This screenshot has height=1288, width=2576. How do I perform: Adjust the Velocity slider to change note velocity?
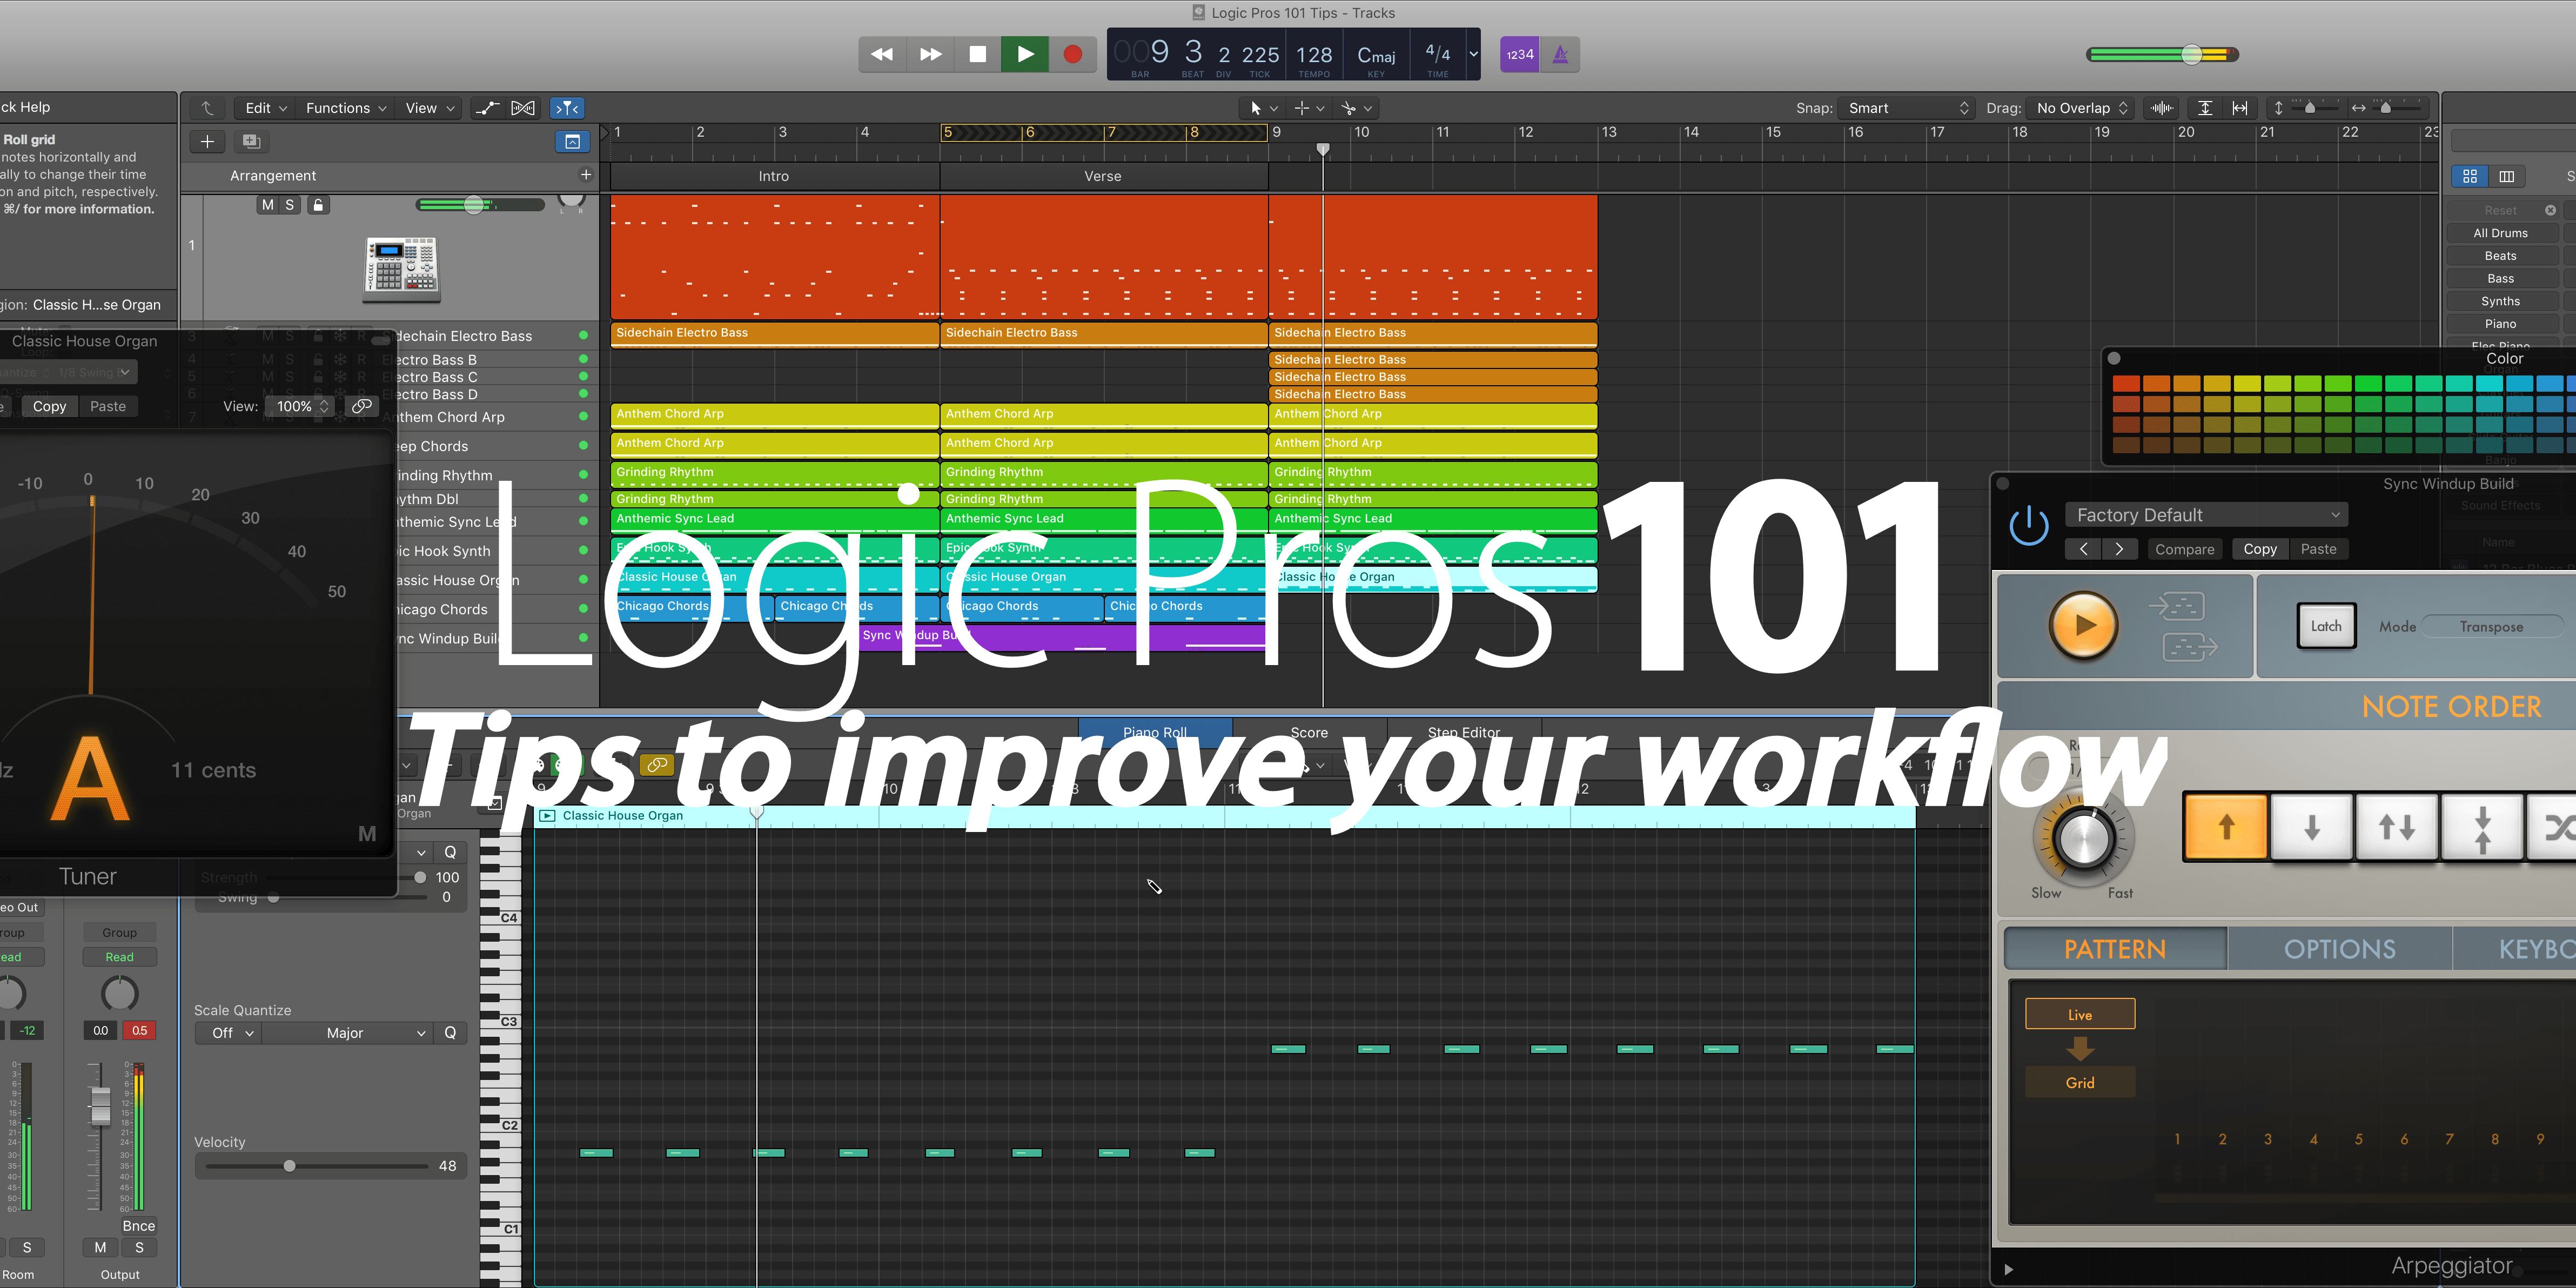pyautogui.click(x=290, y=1165)
